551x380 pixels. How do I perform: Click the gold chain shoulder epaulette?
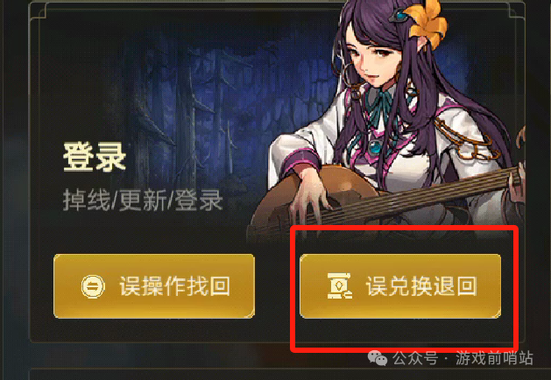click(x=468, y=138)
